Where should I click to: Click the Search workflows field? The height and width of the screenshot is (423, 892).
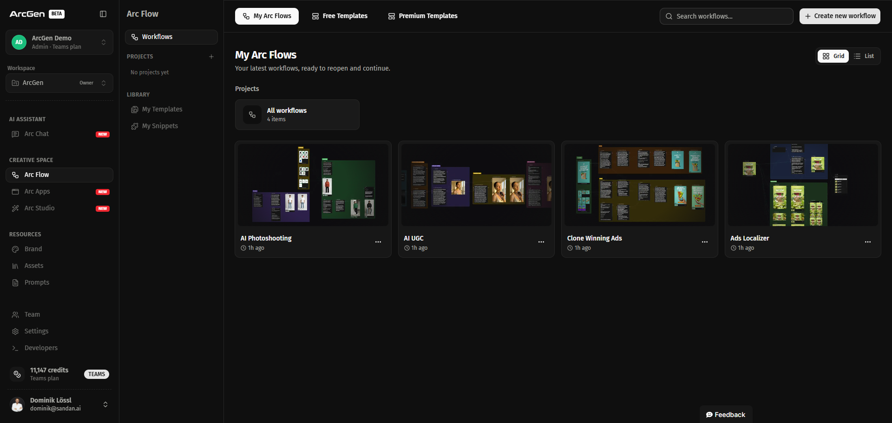point(726,16)
